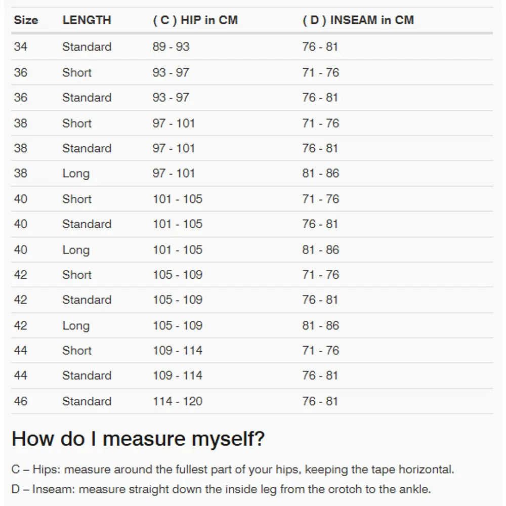Click the Inseam measuring instruction text
Image resolution: width=506 pixels, height=506 pixels.
click(x=221, y=490)
